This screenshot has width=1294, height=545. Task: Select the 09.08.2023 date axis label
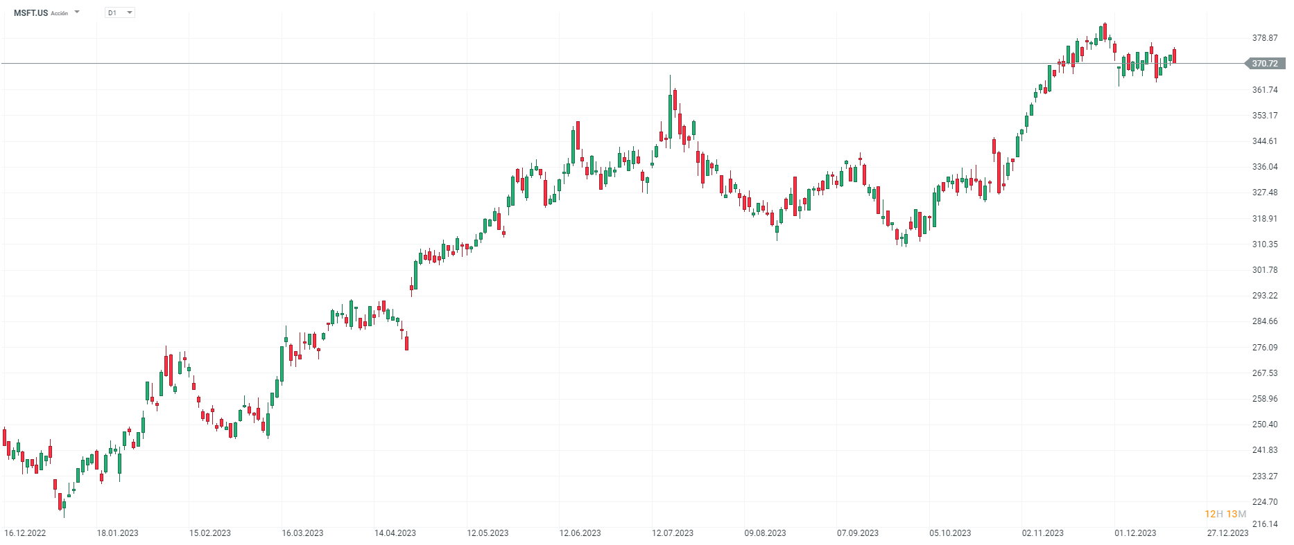765,533
